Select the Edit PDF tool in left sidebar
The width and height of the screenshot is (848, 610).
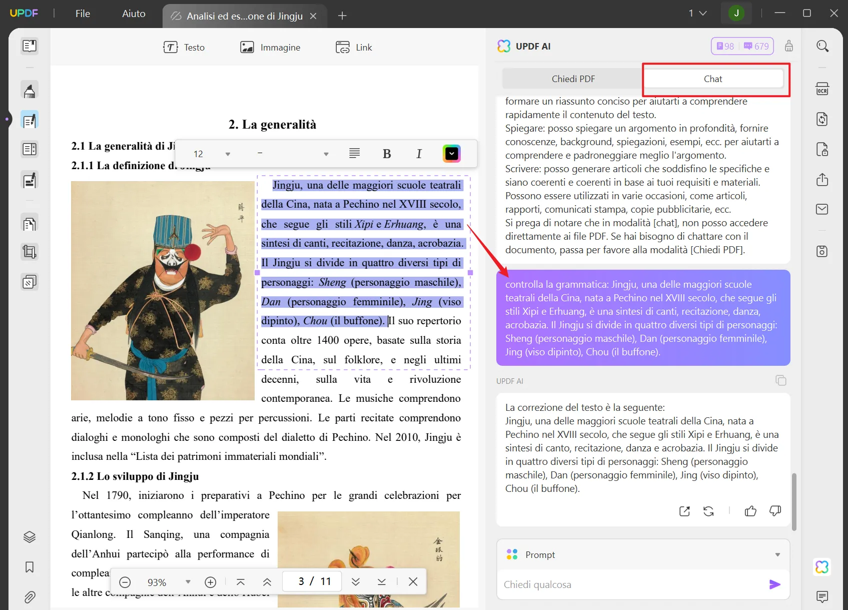(x=30, y=120)
